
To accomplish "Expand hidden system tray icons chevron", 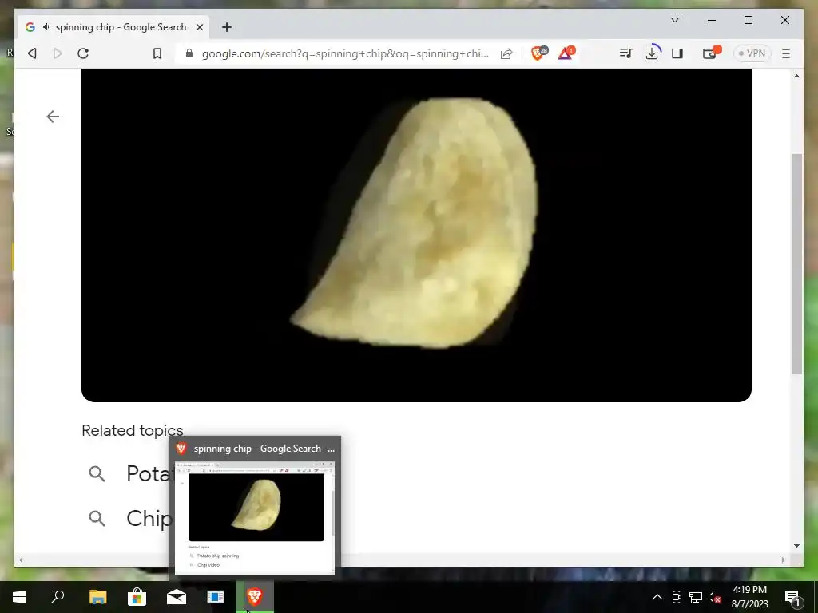I will point(657,597).
